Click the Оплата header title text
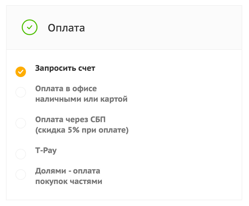 click(66, 28)
